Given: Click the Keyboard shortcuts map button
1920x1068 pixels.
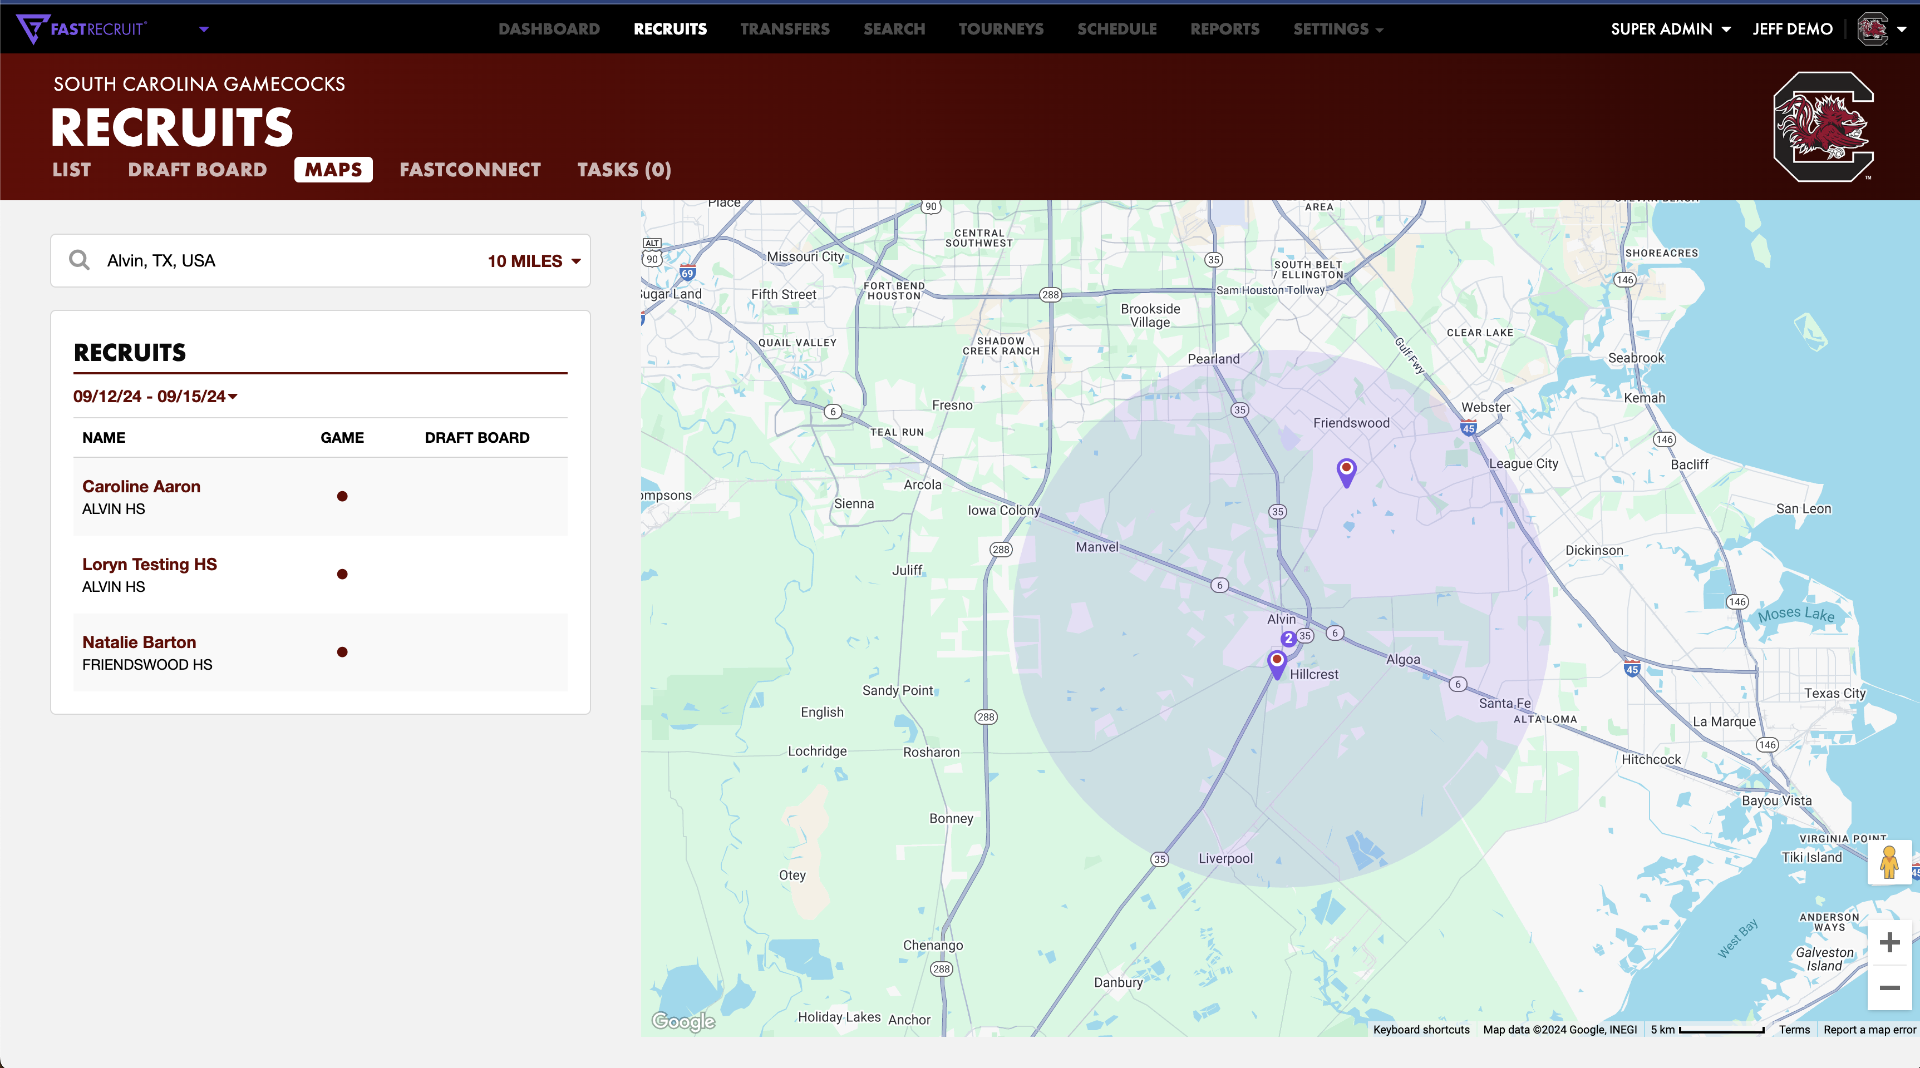Looking at the screenshot, I should click(1421, 1029).
